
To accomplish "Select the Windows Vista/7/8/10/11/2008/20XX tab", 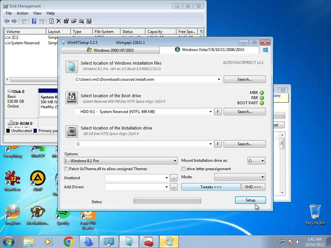I will [209, 50].
